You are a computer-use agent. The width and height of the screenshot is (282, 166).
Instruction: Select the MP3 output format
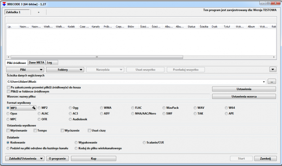click(8, 108)
